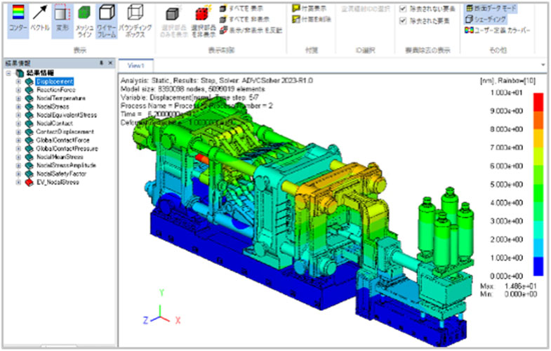
Task: Expand the Displacement tree node
Action: tap(18, 81)
